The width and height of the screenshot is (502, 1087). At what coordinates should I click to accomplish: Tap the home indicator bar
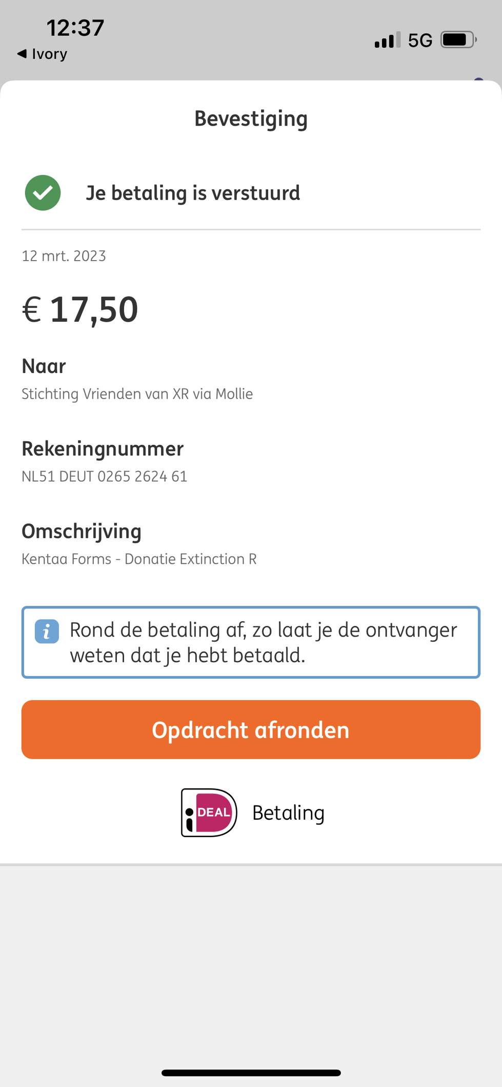click(x=251, y=1073)
